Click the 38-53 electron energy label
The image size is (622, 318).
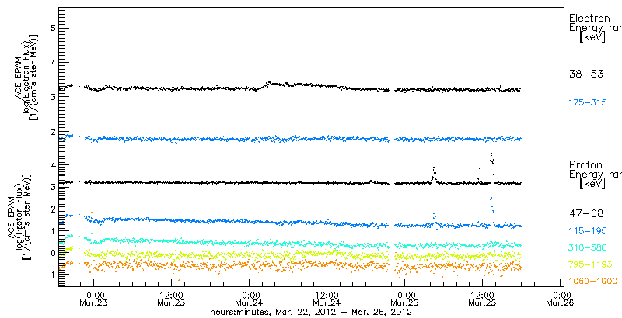coord(586,74)
